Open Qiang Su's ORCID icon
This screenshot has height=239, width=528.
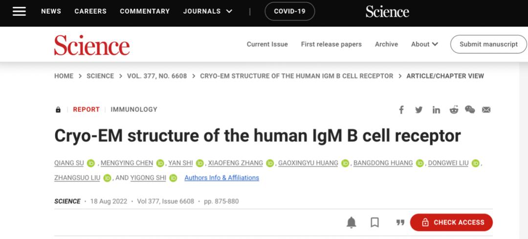[x=91, y=163]
